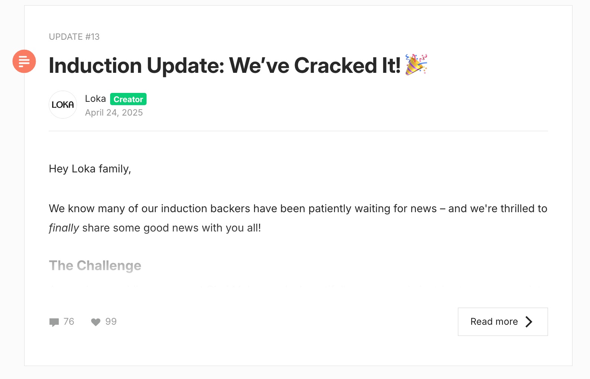Click the chevron arrow in Read more
This screenshot has height=379, width=590.
click(529, 322)
